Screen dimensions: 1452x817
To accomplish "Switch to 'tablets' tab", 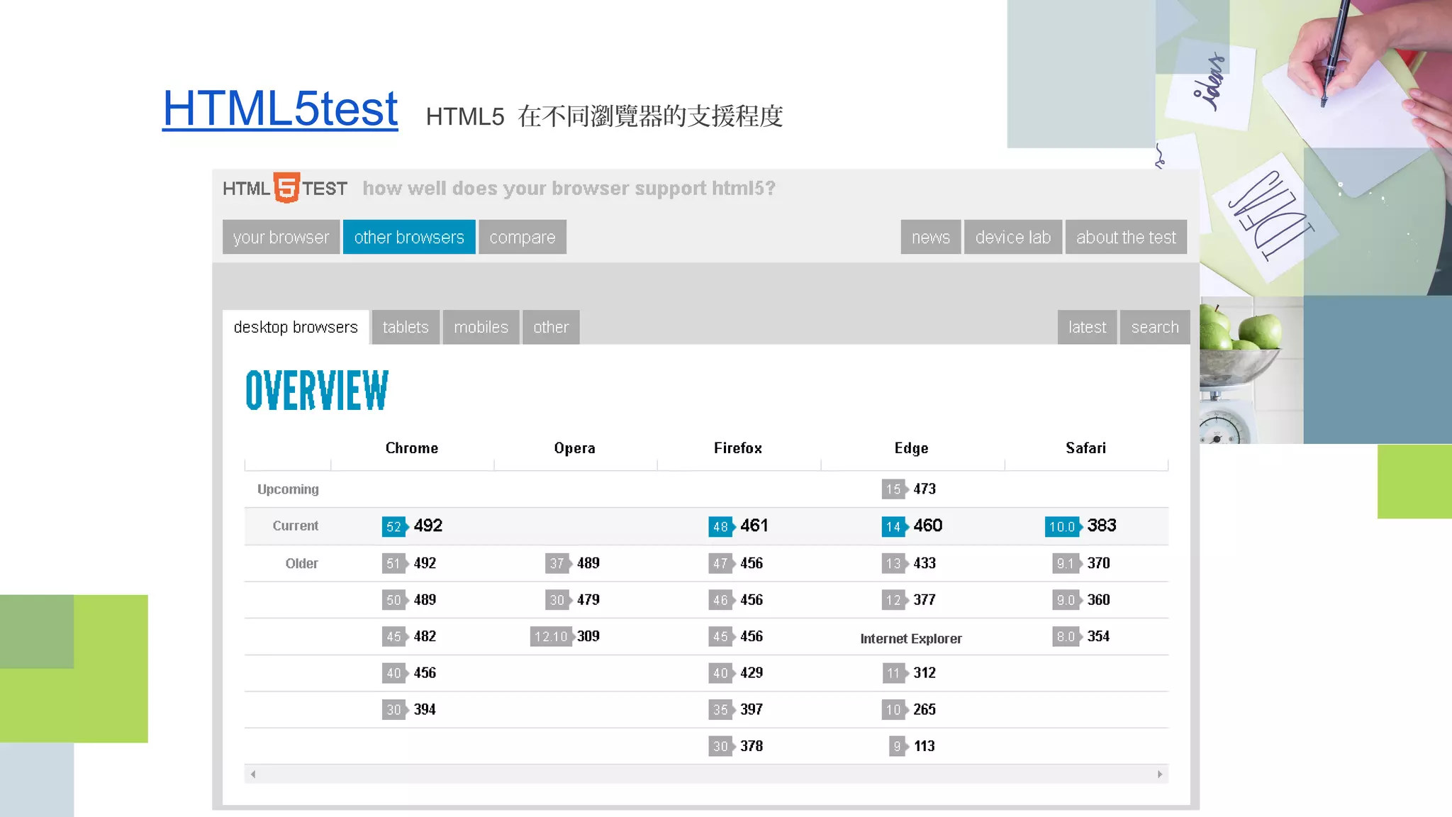I will click(x=406, y=327).
